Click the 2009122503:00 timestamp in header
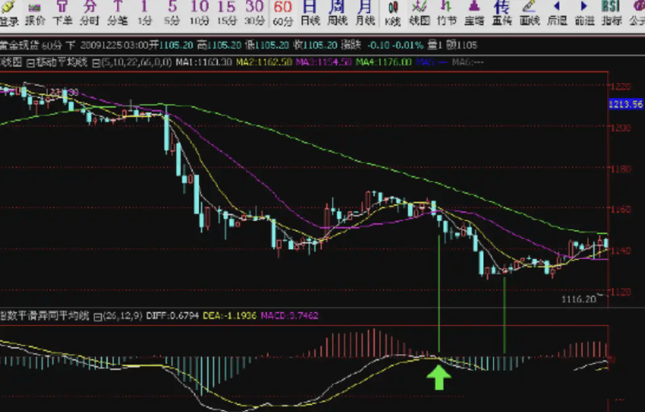645x412 pixels. click(114, 45)
